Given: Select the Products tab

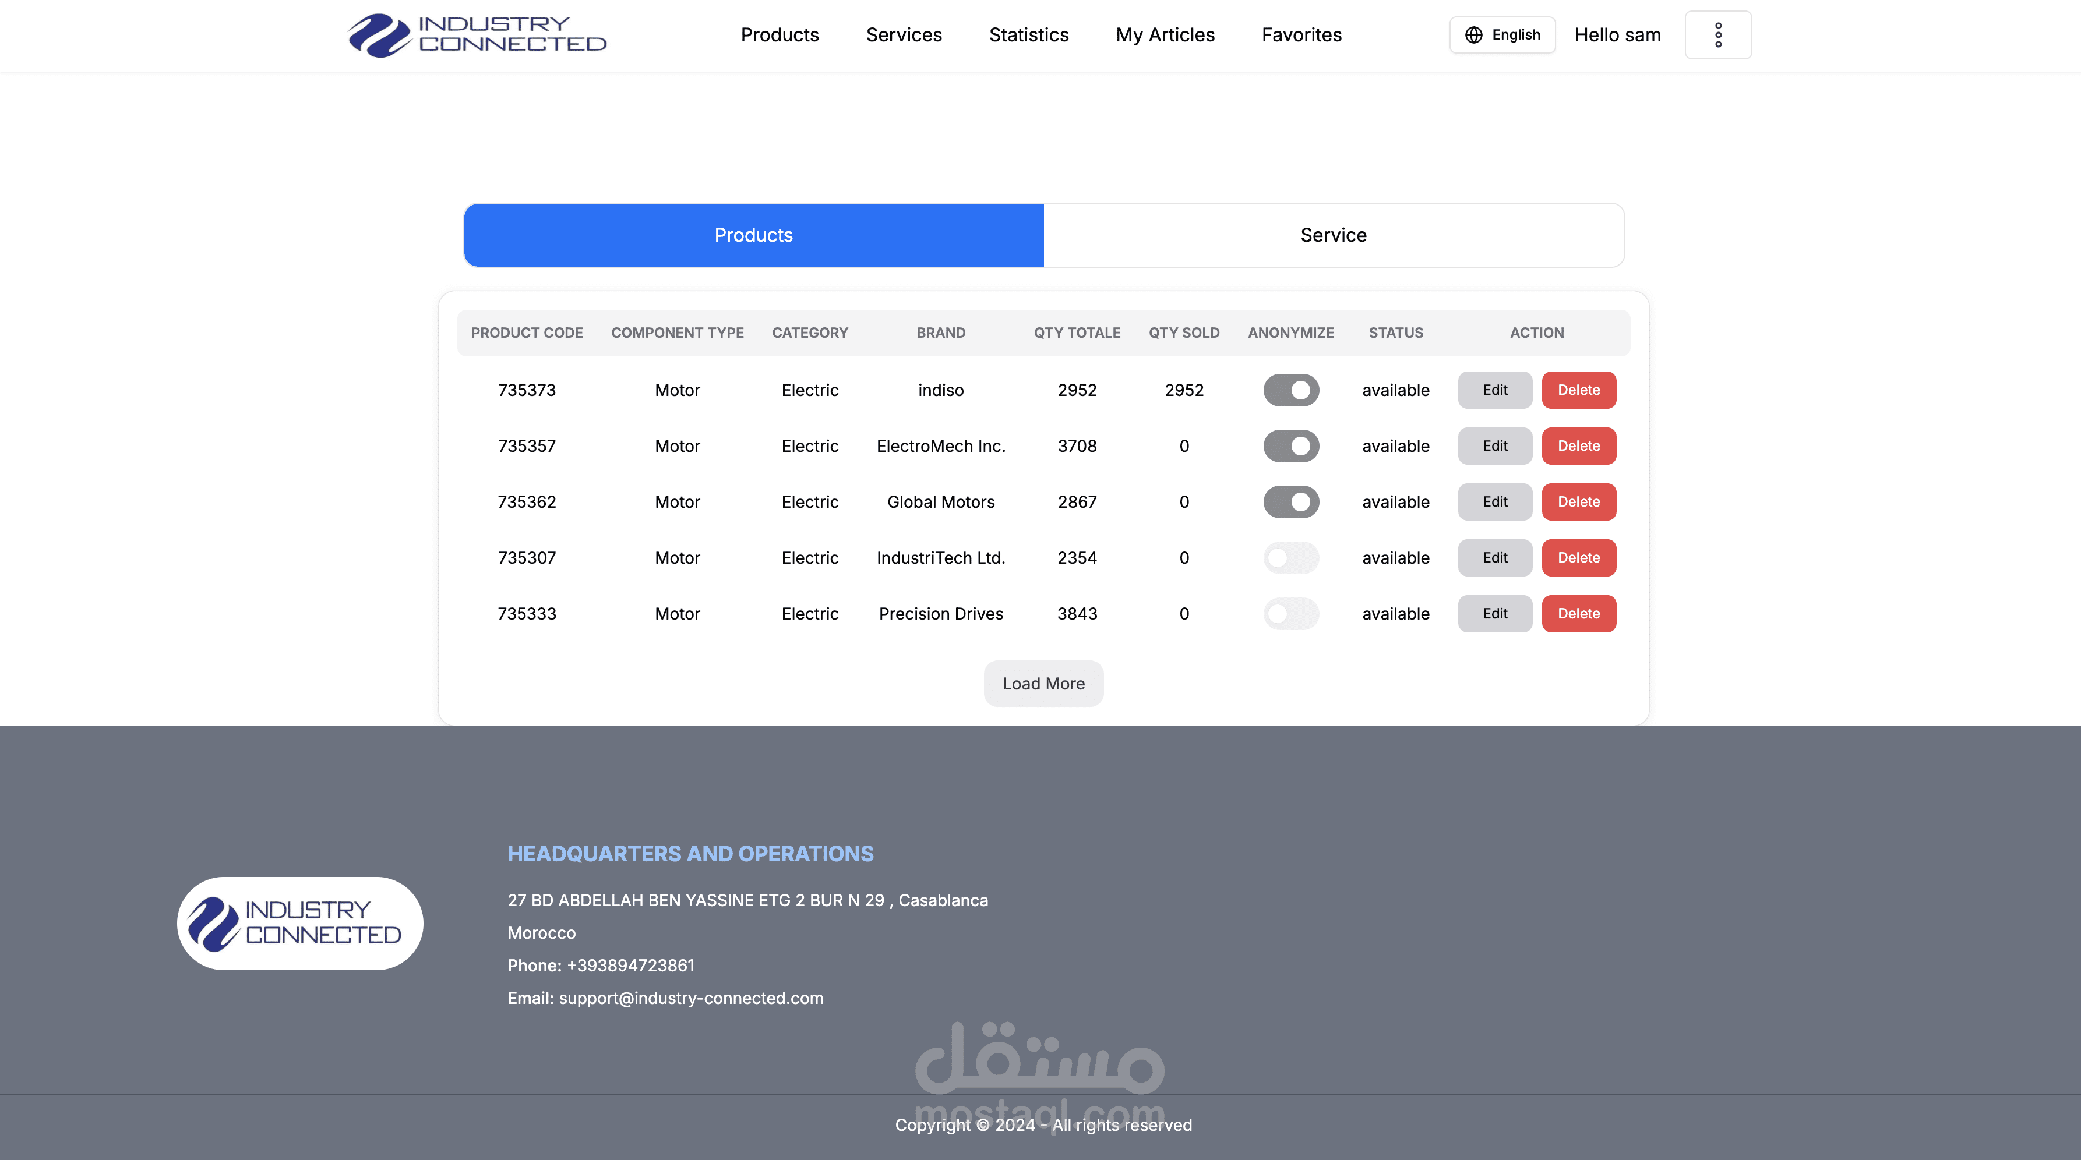Looking at the screenshot, I should 754,235.
